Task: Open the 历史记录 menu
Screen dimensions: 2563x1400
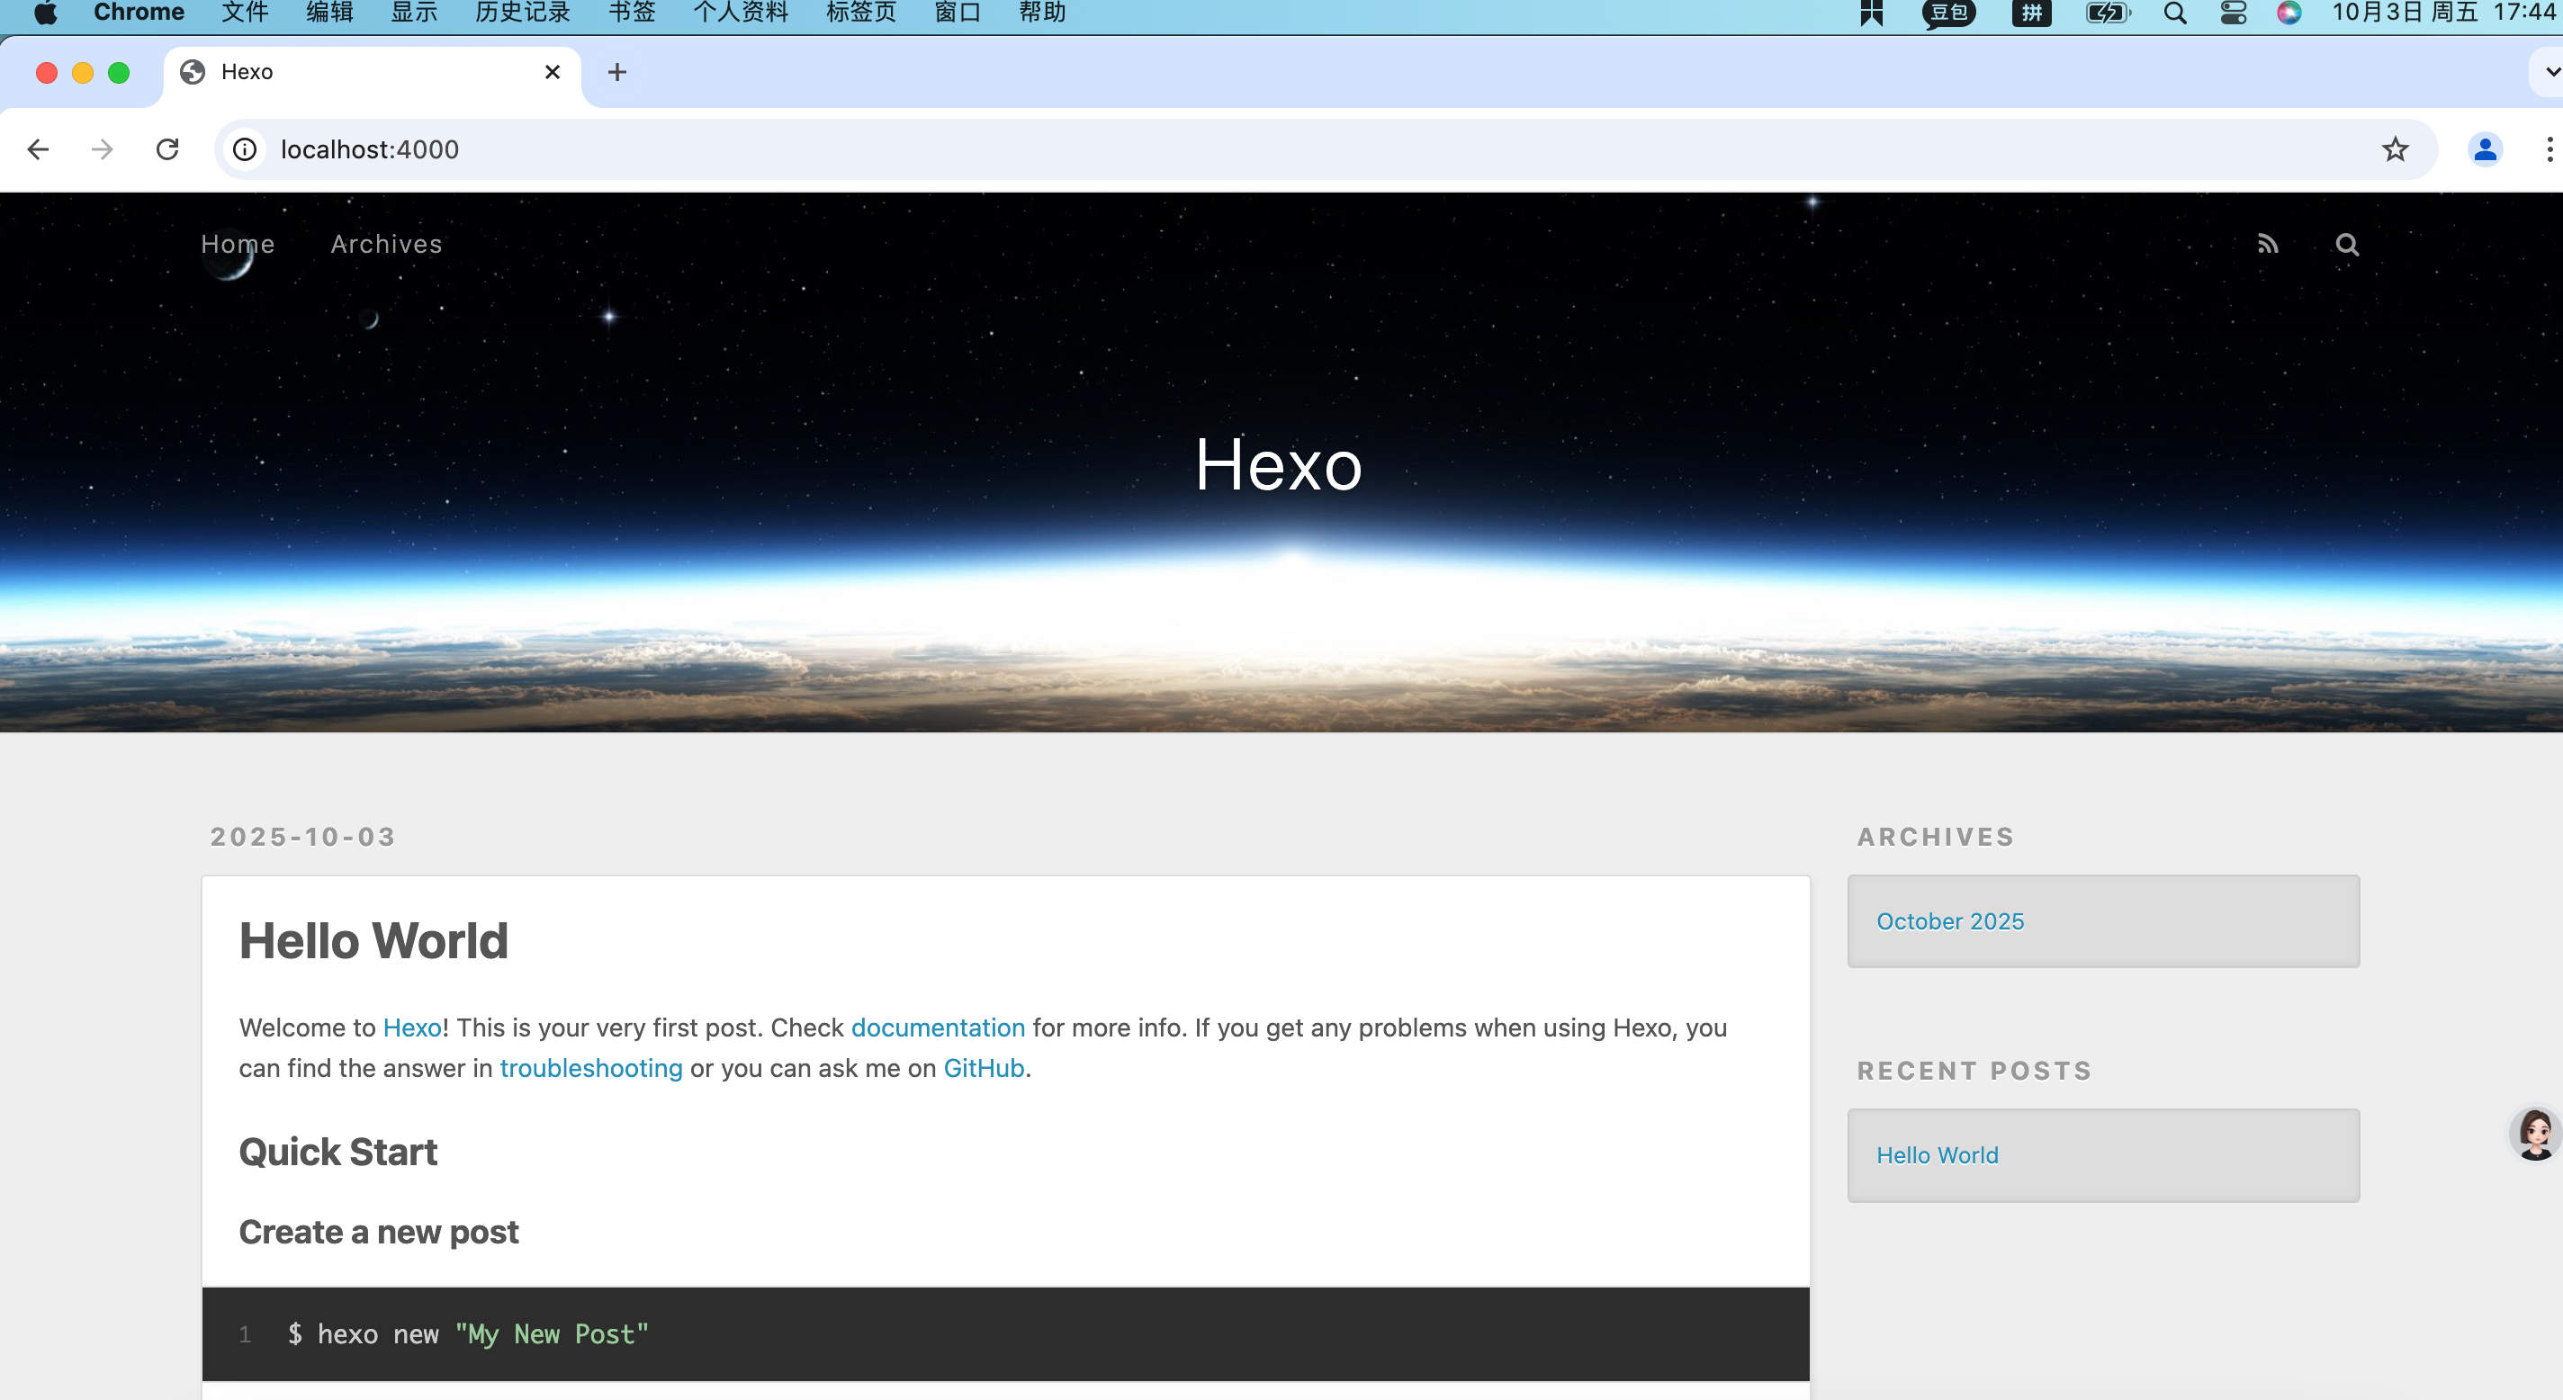Action: click(x=522, y=13)
